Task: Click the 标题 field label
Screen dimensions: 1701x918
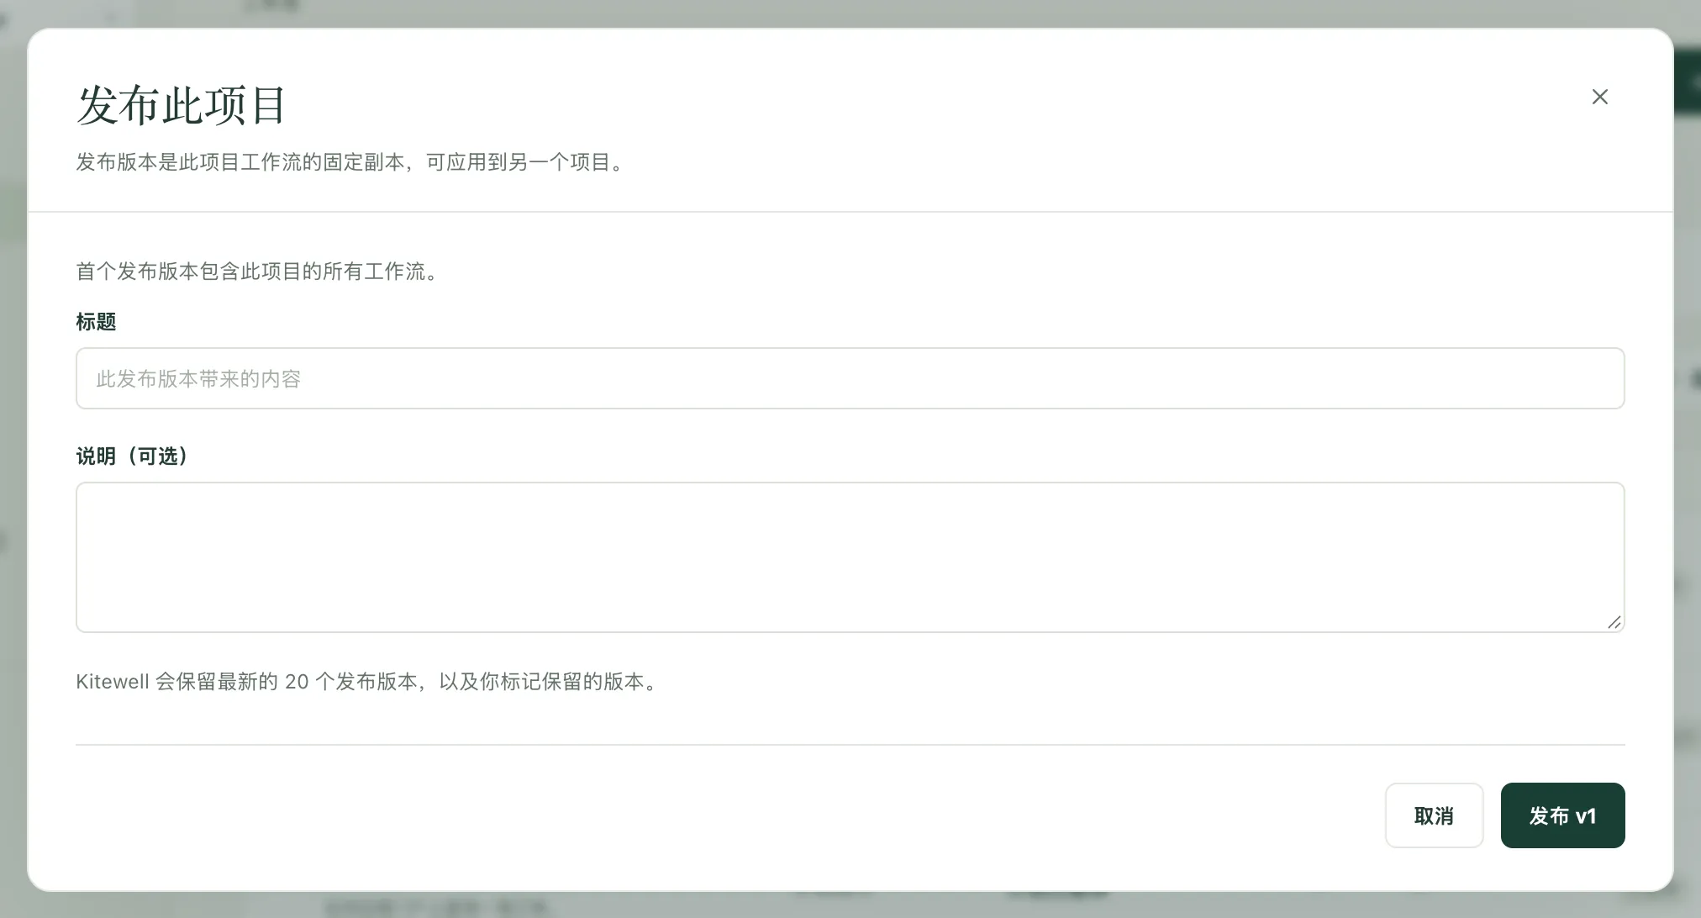Action: pyautogui.click(x=96, y=322)
